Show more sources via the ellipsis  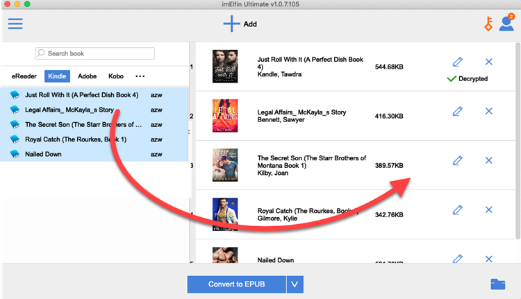point(140,76)
